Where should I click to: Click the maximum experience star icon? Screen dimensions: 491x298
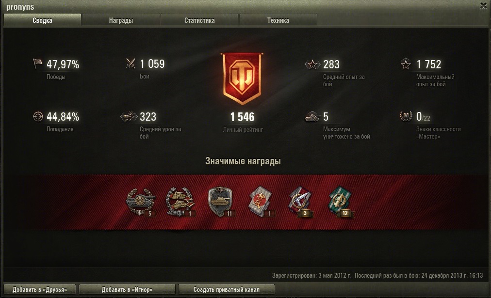pos(406,64)
